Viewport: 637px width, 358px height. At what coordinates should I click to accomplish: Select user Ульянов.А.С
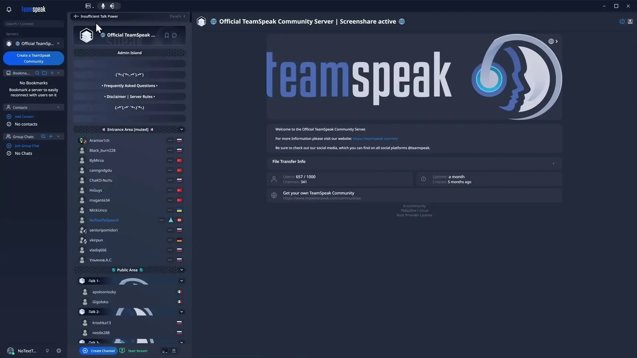pos(100,260)
